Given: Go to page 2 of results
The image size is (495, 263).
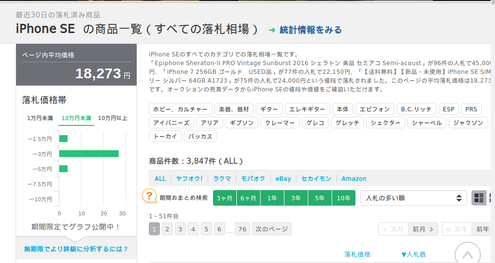Looking at the screenshot, I should [x=167, y=229].
